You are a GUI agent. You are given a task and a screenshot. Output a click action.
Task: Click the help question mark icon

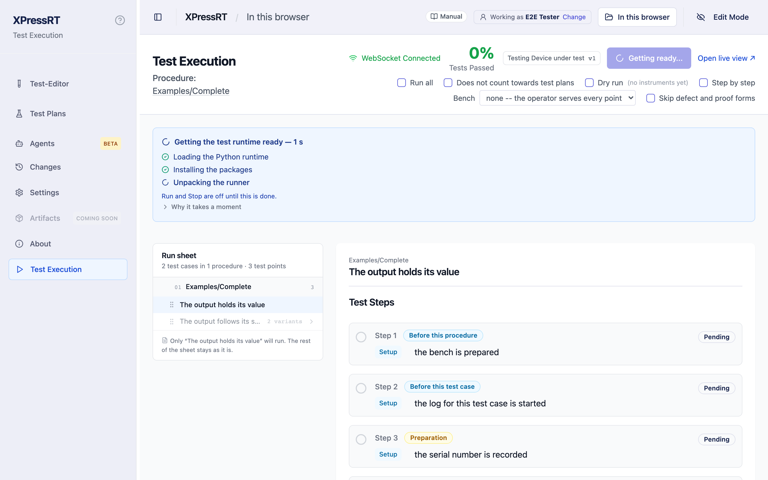click(x=120, y=20)
